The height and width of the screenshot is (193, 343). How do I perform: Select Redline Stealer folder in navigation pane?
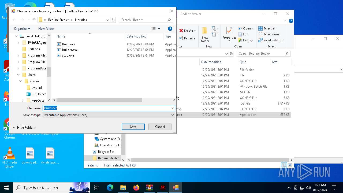click(x=106, y=158)
